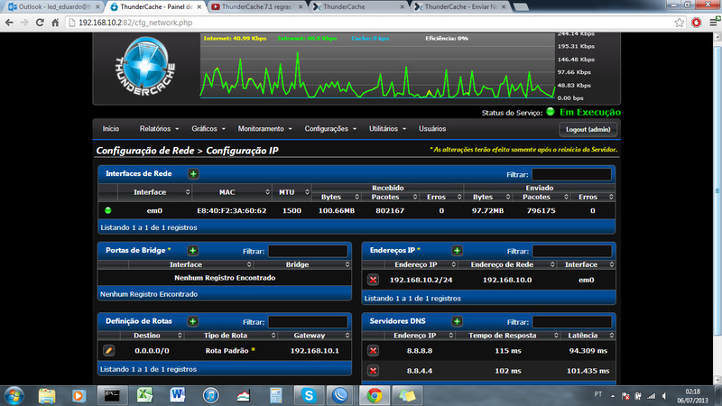Viewport: 722px width, 406px height.
Task: Select gateway 192.168.10.1 cell
Action: click(x=314, y=351)
